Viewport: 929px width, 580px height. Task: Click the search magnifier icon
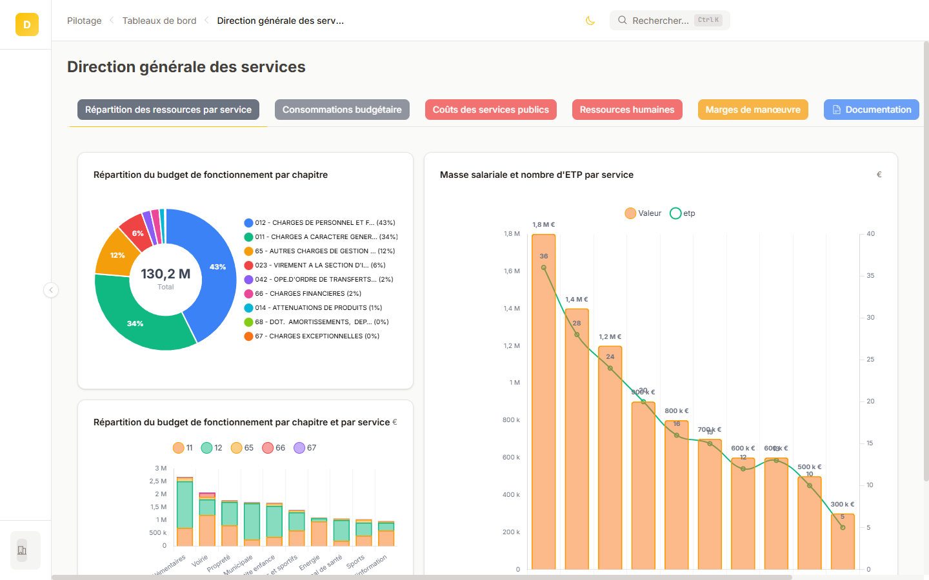pos(623,20)
